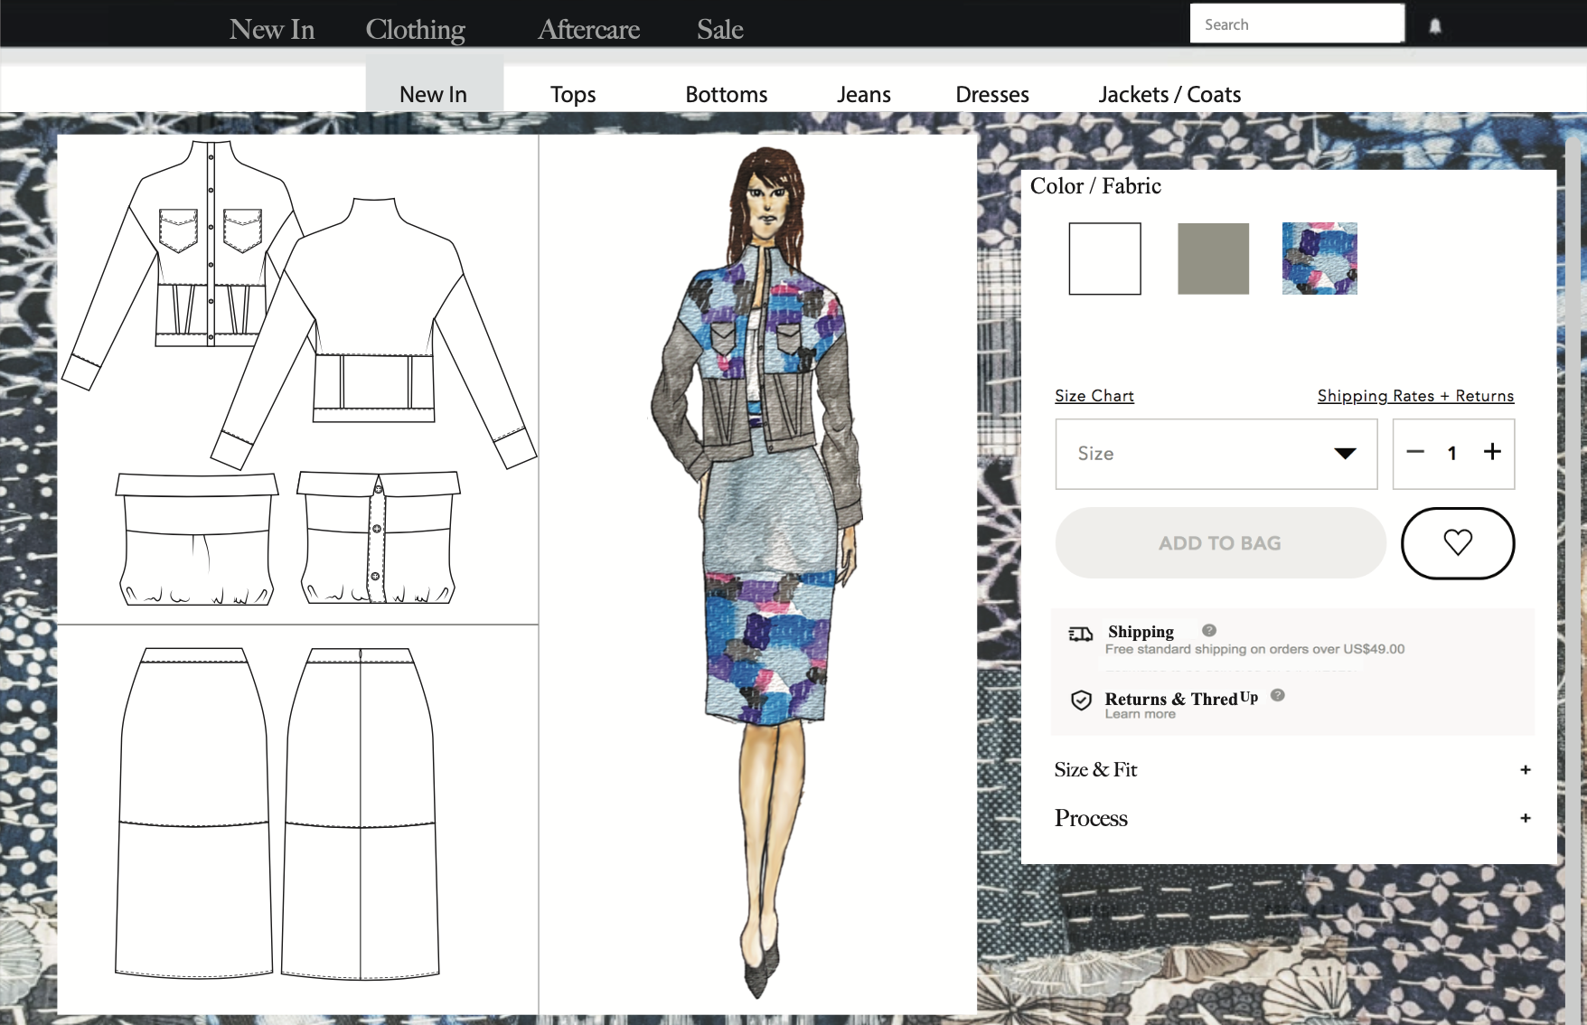Open Sale navigation menu

coord(720,29)
